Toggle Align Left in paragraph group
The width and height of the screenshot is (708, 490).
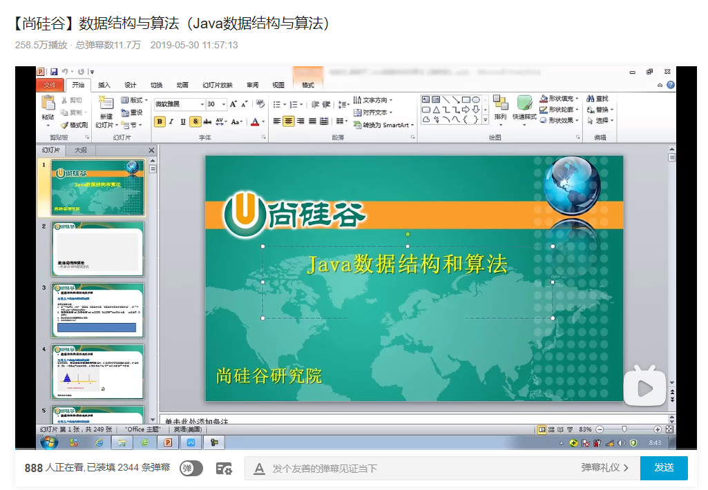pos(277,121)
